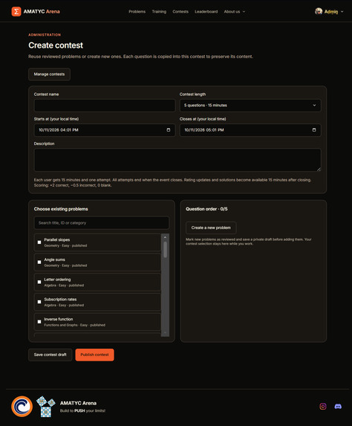Click 'Functions and Graphs · Easy · published' text
This screenshot has width=352, height=426.
coord(75,325)
